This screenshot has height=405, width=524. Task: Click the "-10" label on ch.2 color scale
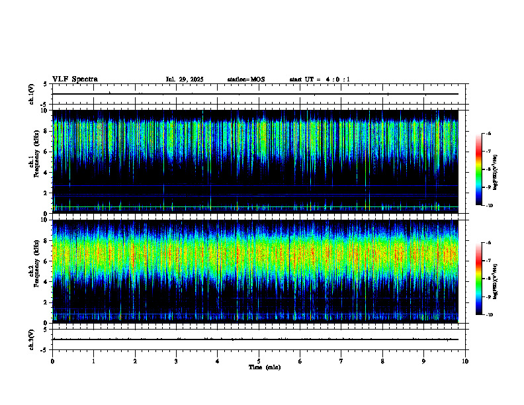tap(489, 315)
